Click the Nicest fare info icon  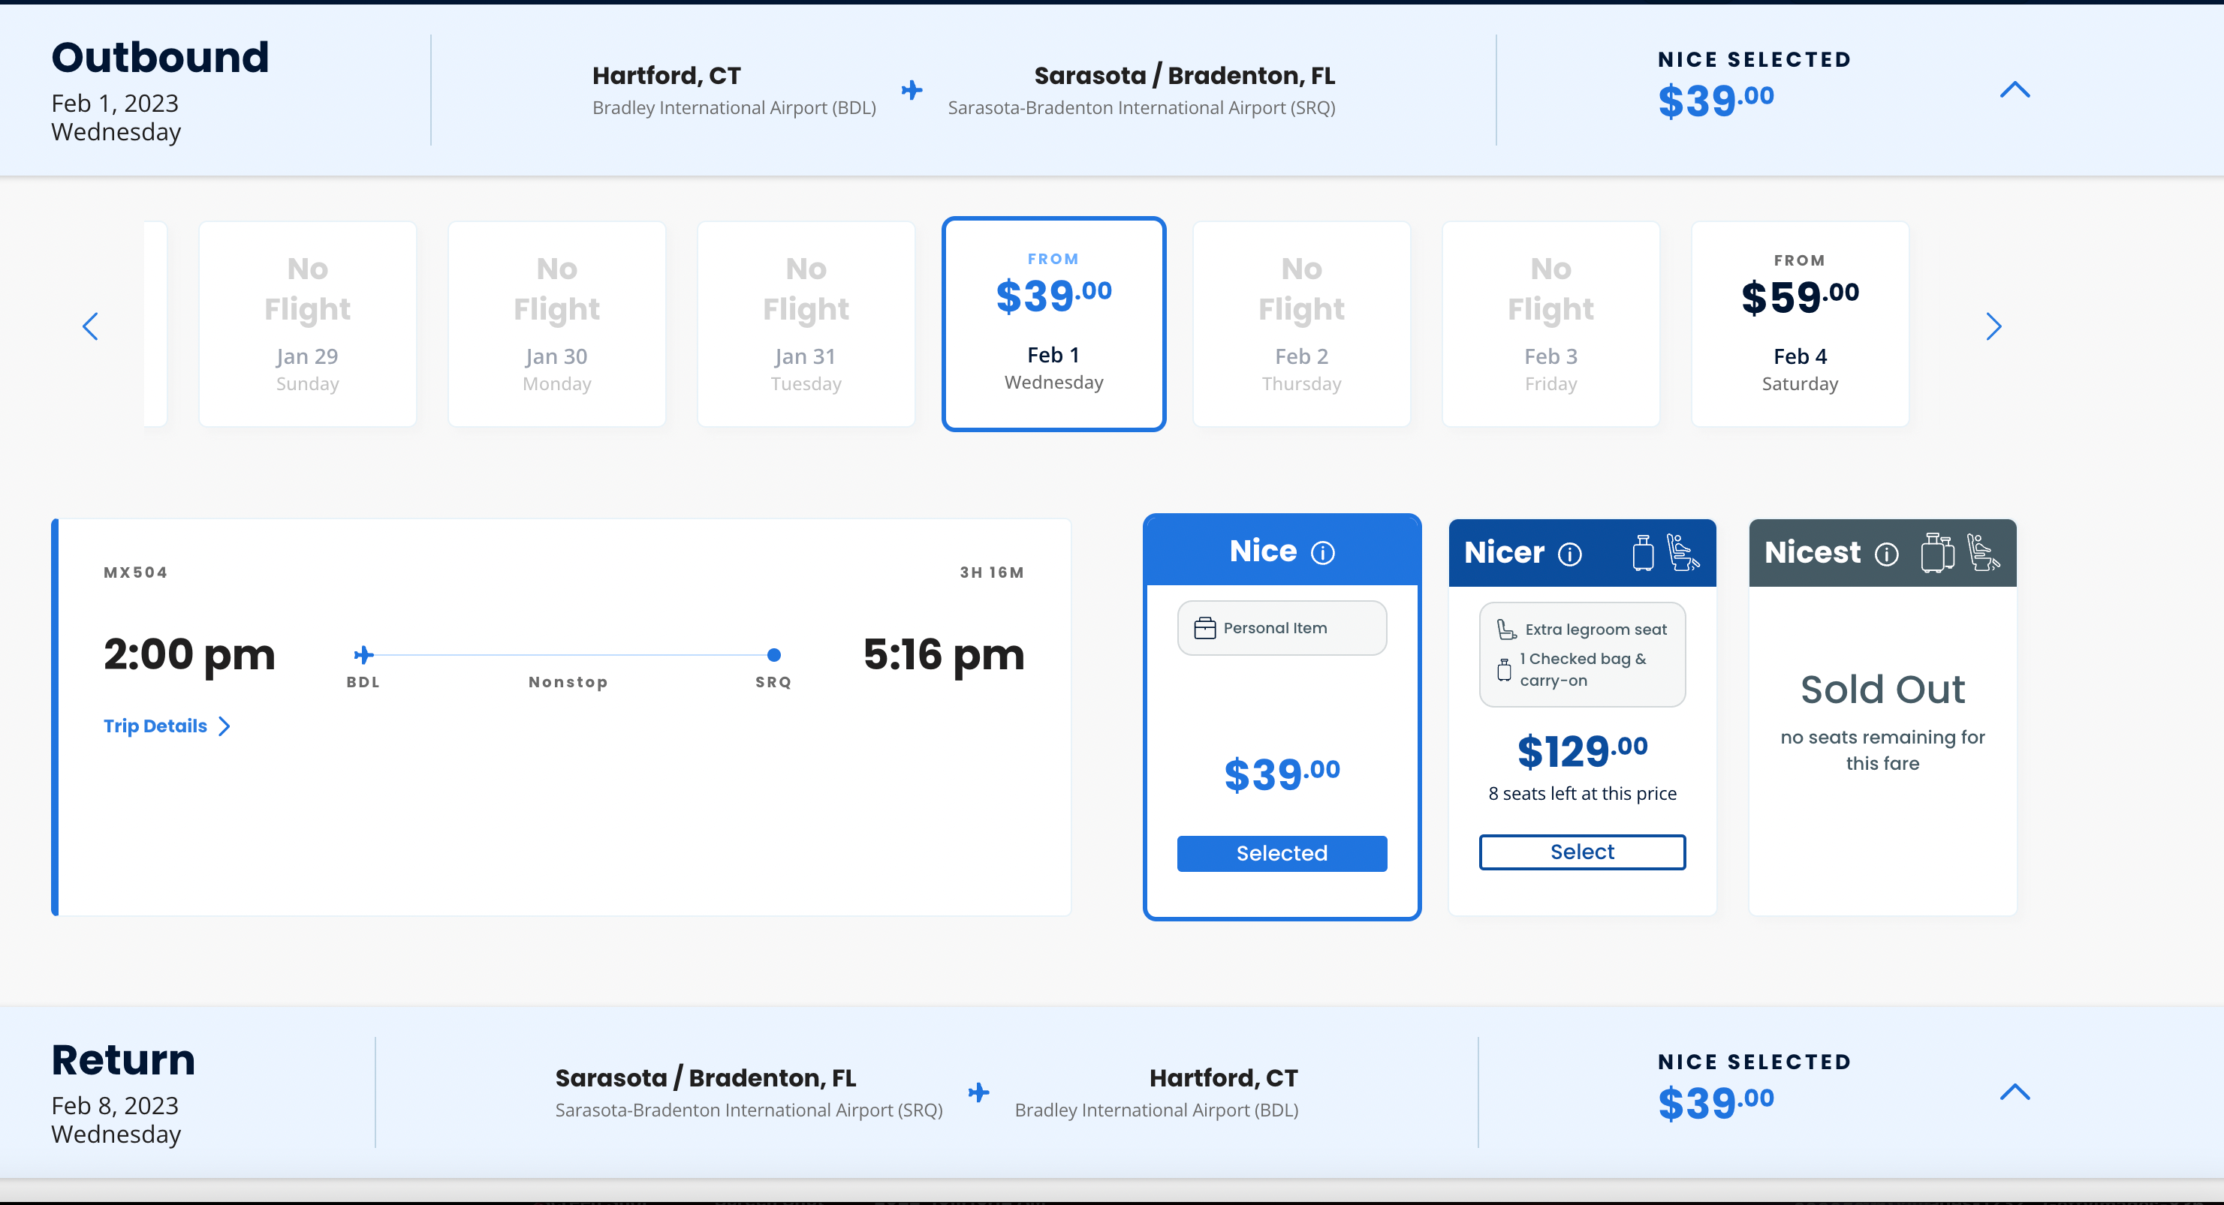1886,554
